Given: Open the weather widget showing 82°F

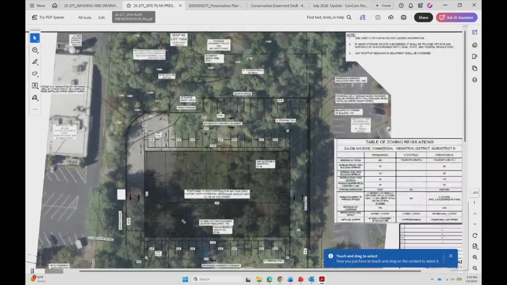Looking at the screenshot, I should pyautogui.click(x=38, y=279).
